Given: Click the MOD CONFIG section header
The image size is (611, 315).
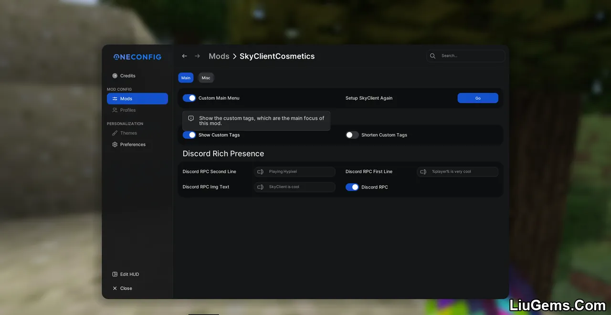Looking at the screenshot, I should [x=119, y=89].
